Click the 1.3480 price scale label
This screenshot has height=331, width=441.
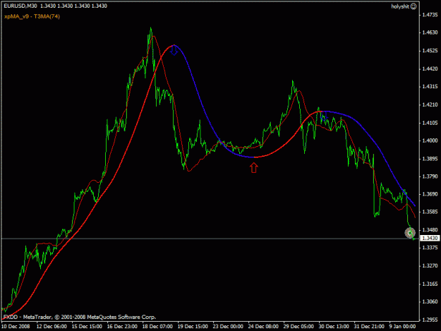point(430,230)
